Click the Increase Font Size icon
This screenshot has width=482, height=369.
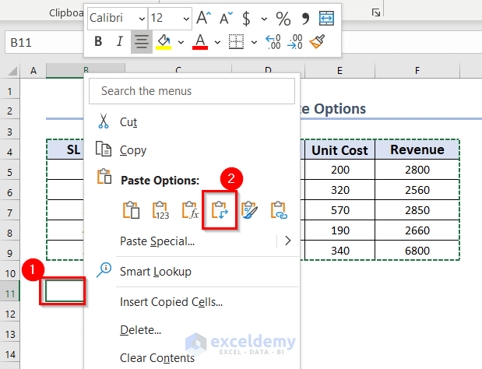204,18
